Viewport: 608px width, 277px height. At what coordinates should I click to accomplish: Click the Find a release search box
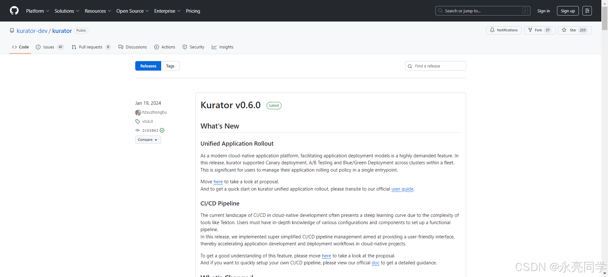click(436, 66)
